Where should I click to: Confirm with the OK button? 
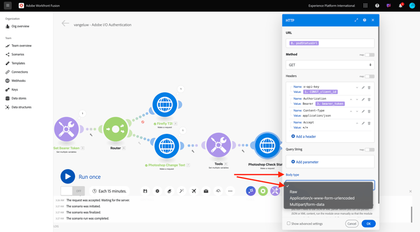click(368, 224)
